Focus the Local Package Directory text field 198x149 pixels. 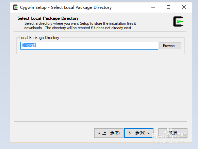89,45
